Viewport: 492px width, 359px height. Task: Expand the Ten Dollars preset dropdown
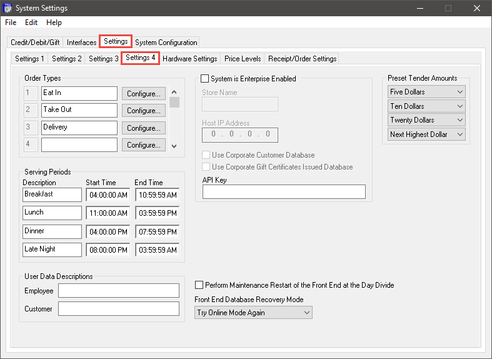pyautogui.click(x=426, y=106)
